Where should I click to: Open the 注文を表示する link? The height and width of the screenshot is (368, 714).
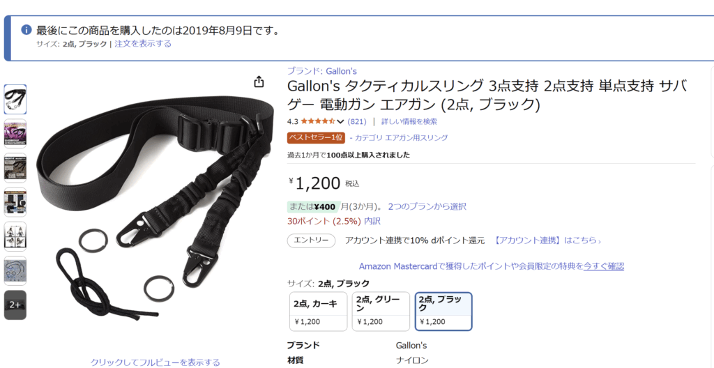coord(143,44)
